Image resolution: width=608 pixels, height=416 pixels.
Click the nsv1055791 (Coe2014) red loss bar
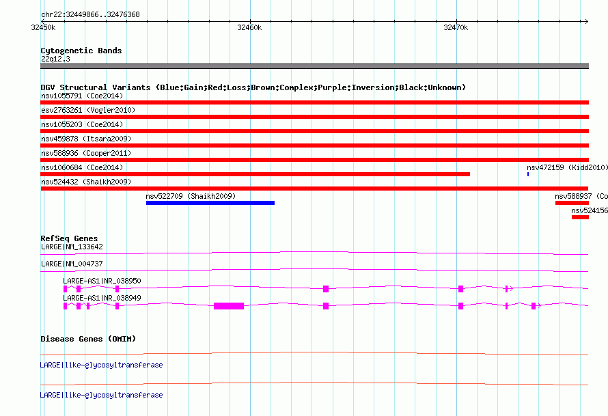point(314,102)
